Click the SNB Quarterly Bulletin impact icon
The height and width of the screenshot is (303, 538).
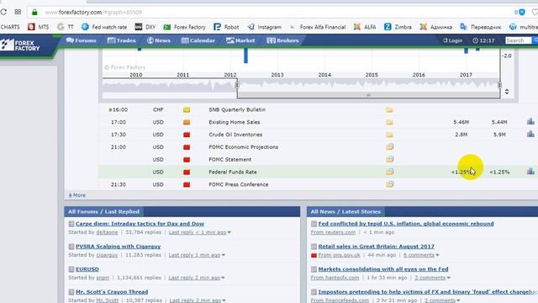pos(187,110)
